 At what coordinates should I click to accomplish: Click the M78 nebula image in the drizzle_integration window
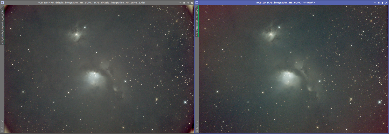click(x=99, y=69)
